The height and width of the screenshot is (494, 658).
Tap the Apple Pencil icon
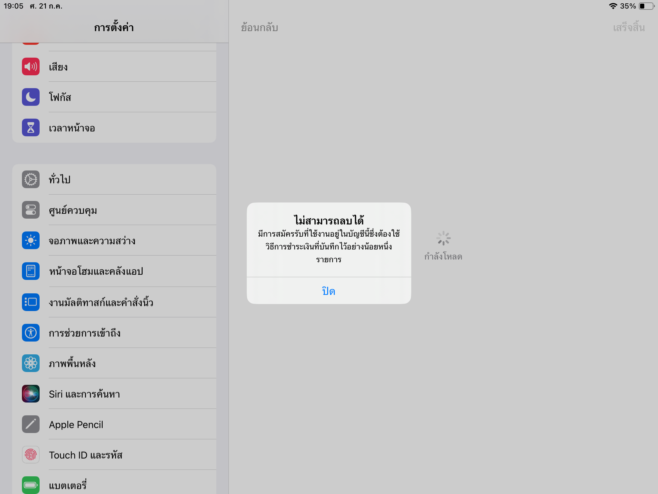31,424
